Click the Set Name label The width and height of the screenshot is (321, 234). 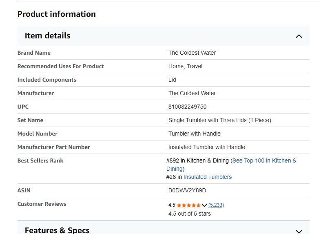click(30, 120)
